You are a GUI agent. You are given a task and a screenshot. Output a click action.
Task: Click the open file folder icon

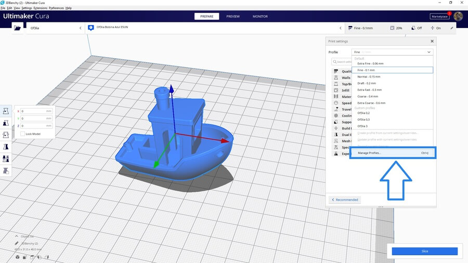(18, 28)
